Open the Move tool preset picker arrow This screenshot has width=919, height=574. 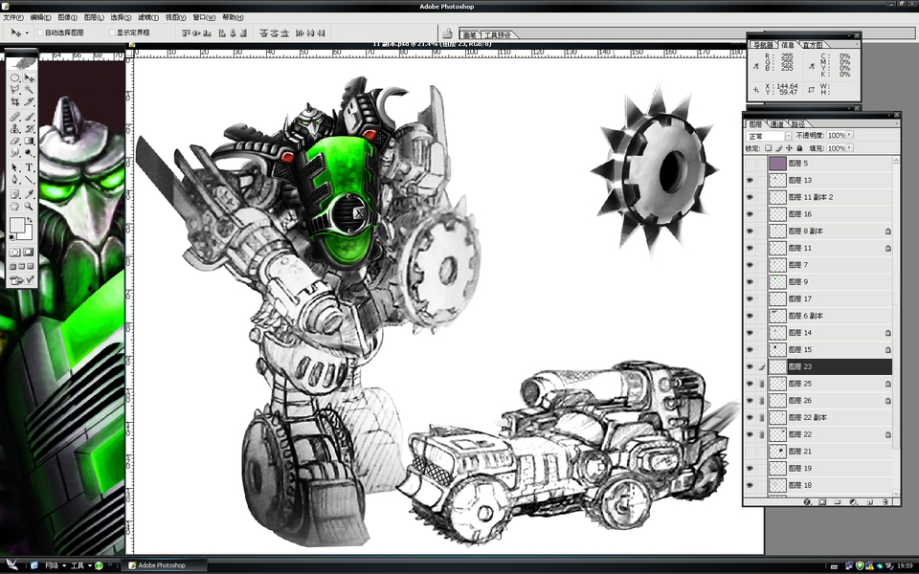[27, 33]
